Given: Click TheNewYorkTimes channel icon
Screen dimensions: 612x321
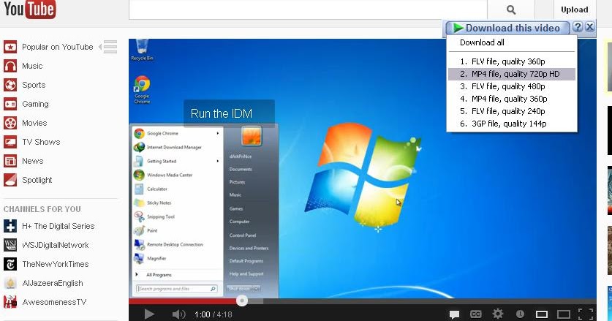Looking at the screenshot, I should [10, 264].
